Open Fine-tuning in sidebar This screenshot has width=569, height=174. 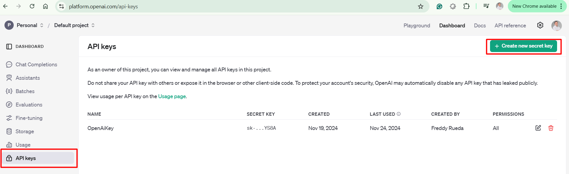click(x=29, y=118)
